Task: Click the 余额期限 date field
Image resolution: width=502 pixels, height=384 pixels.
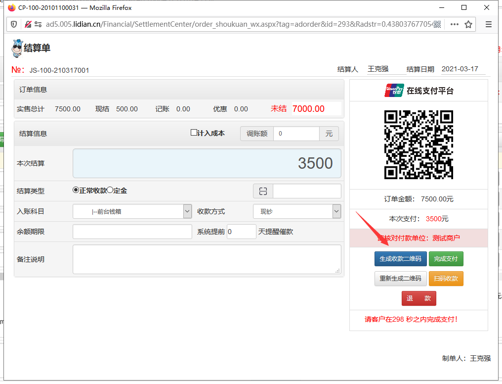Action: point(132,232)
